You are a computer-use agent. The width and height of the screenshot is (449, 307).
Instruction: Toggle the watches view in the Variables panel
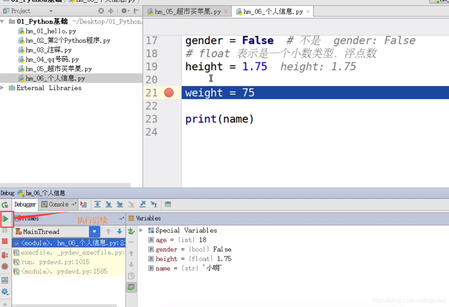[131, 287]
